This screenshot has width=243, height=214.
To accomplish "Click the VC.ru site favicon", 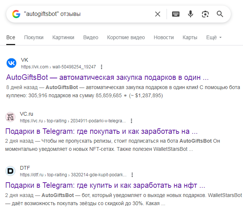I will pyautogui.click(x=11, y=117).
